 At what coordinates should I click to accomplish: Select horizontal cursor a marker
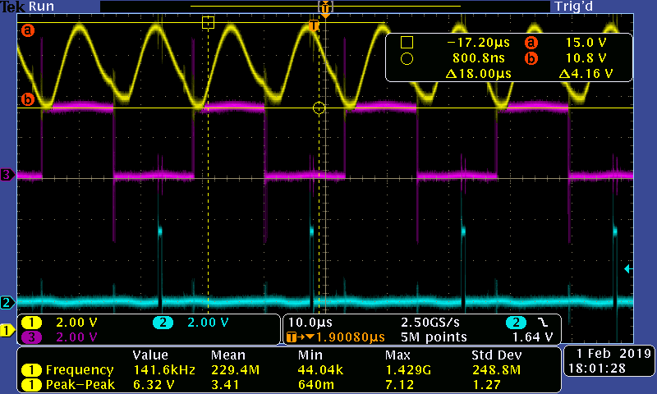point(28,30)
